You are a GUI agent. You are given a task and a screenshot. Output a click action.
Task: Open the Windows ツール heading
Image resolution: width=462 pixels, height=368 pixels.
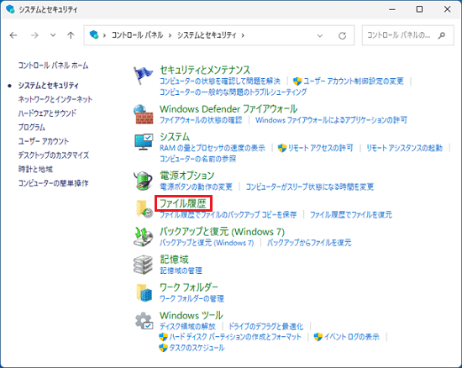click(x=192, y=316)
